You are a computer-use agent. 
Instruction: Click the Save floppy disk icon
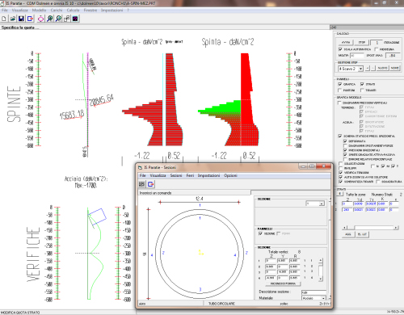pos(21,19)
